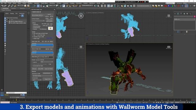
Task: Activate the Select and Rotate tool
Action: tap(41, 6)
